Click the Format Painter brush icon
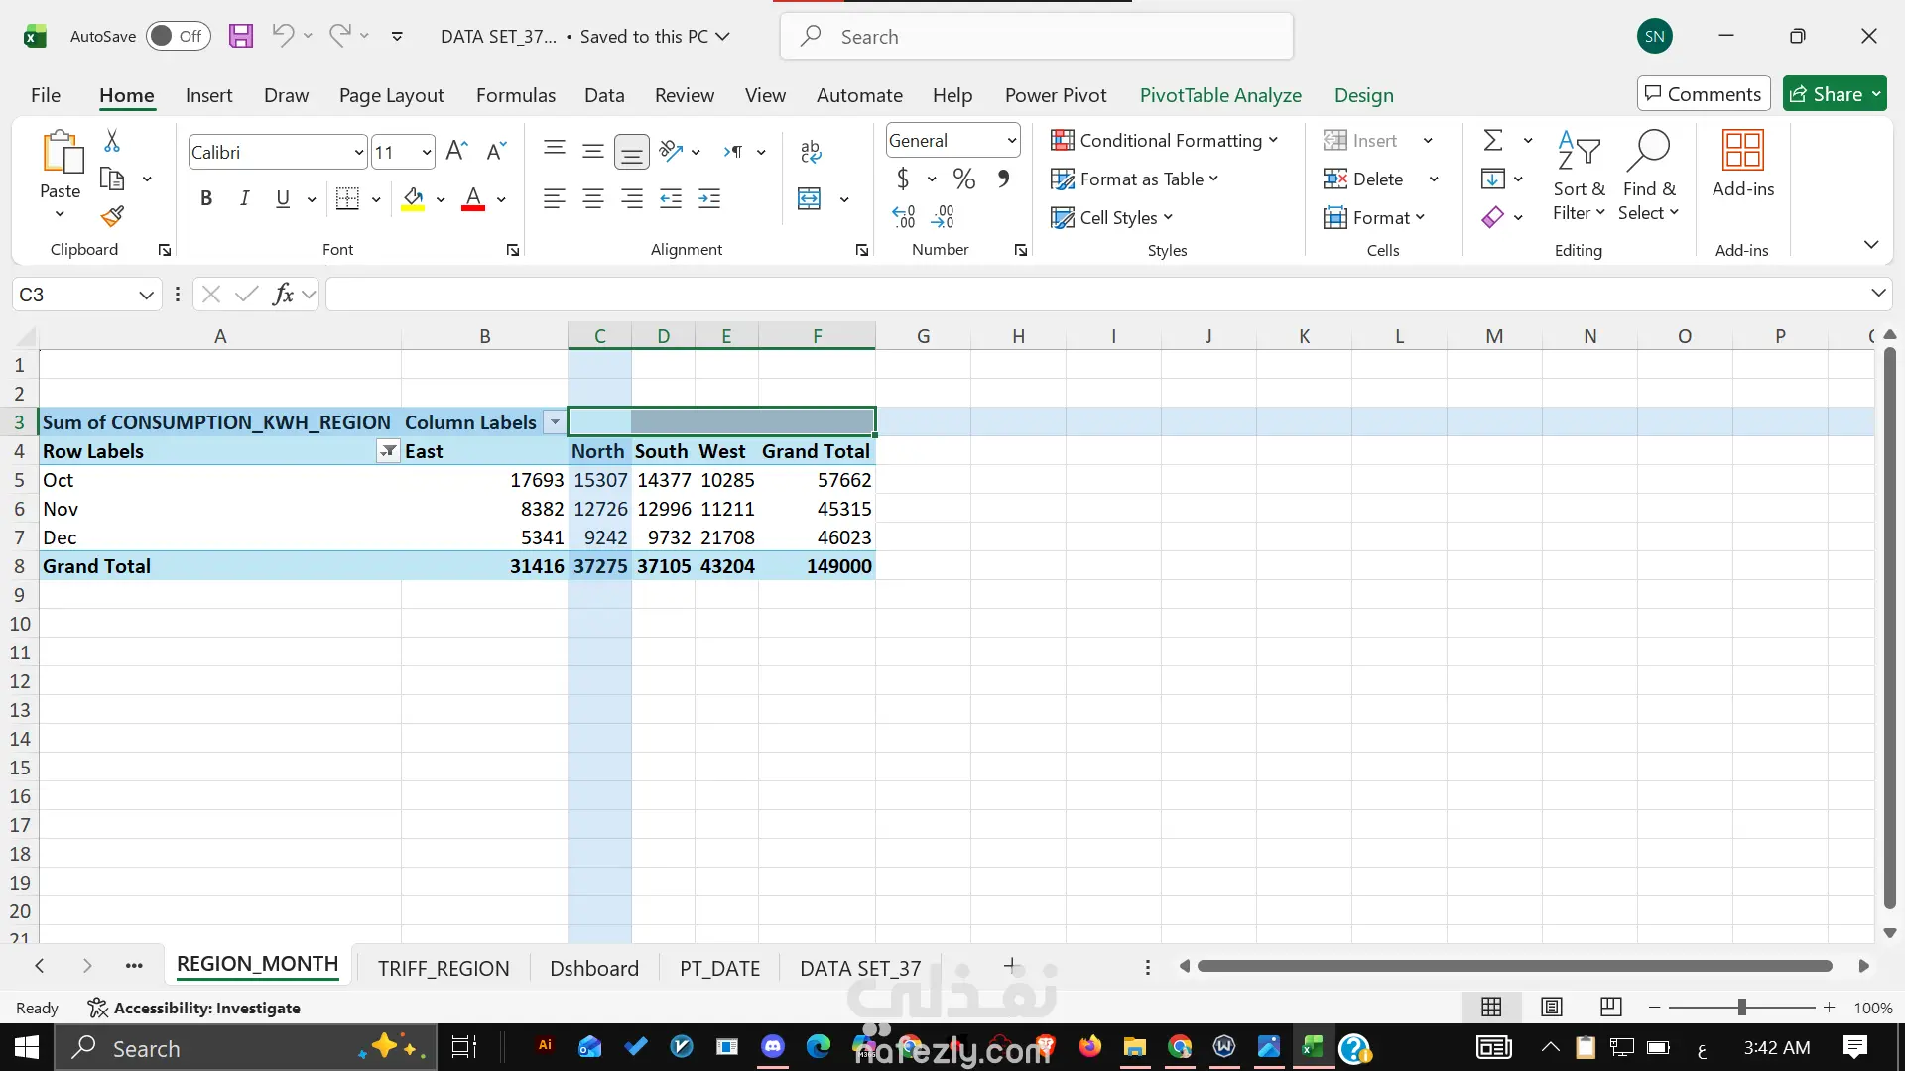The width and height of the screenshot is (1905, 1071). tap(112, 216)
